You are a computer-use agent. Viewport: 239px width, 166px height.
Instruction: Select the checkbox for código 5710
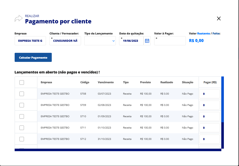click(22, 116)
